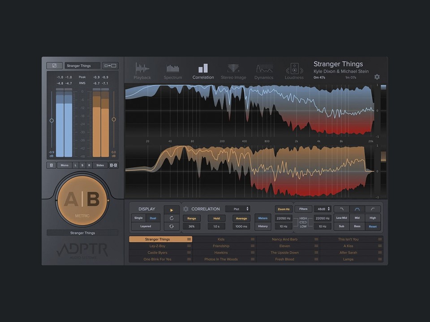The image size is (430, 322).
Task: Solo the R channel
Action: (x=89, y=165)
